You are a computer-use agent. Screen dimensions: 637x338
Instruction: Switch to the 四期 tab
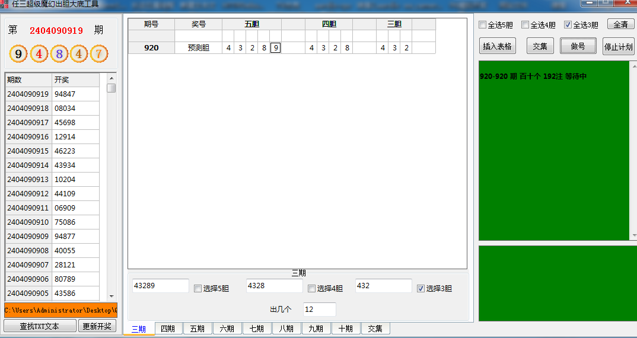point(168,329)
